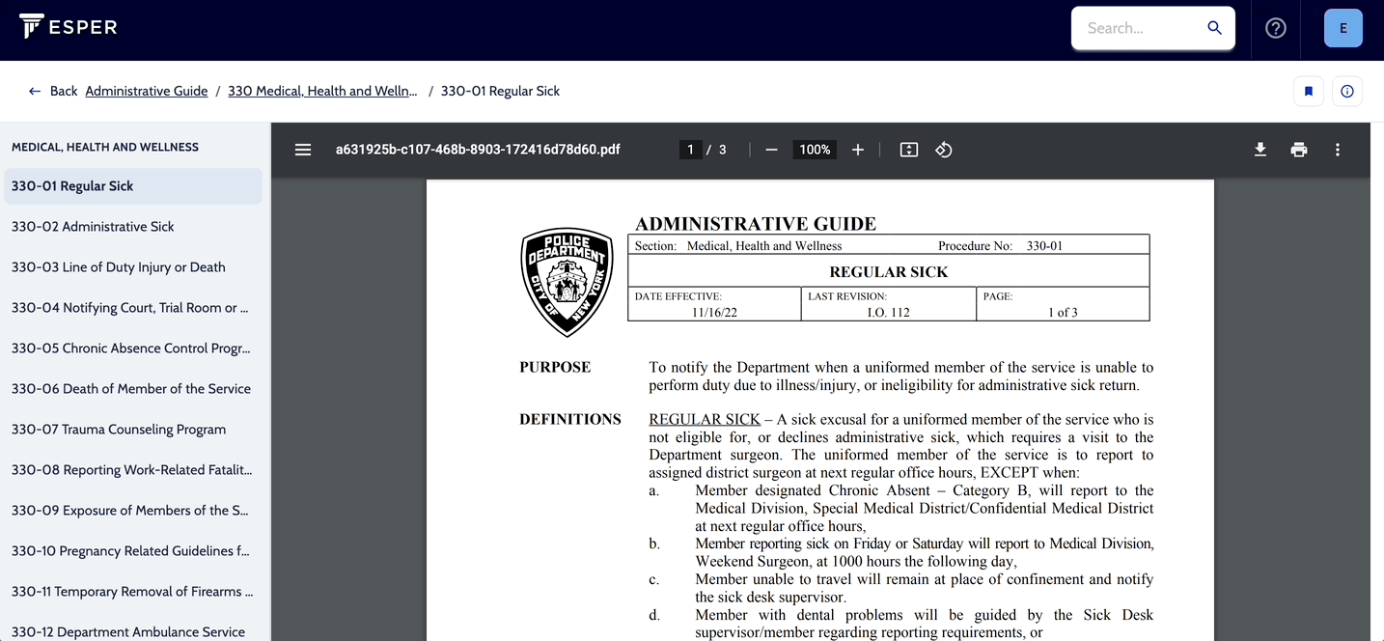Open the user profile avatar menu
The width and height of the screenshot is (1384, 641).
(1343, 28)
